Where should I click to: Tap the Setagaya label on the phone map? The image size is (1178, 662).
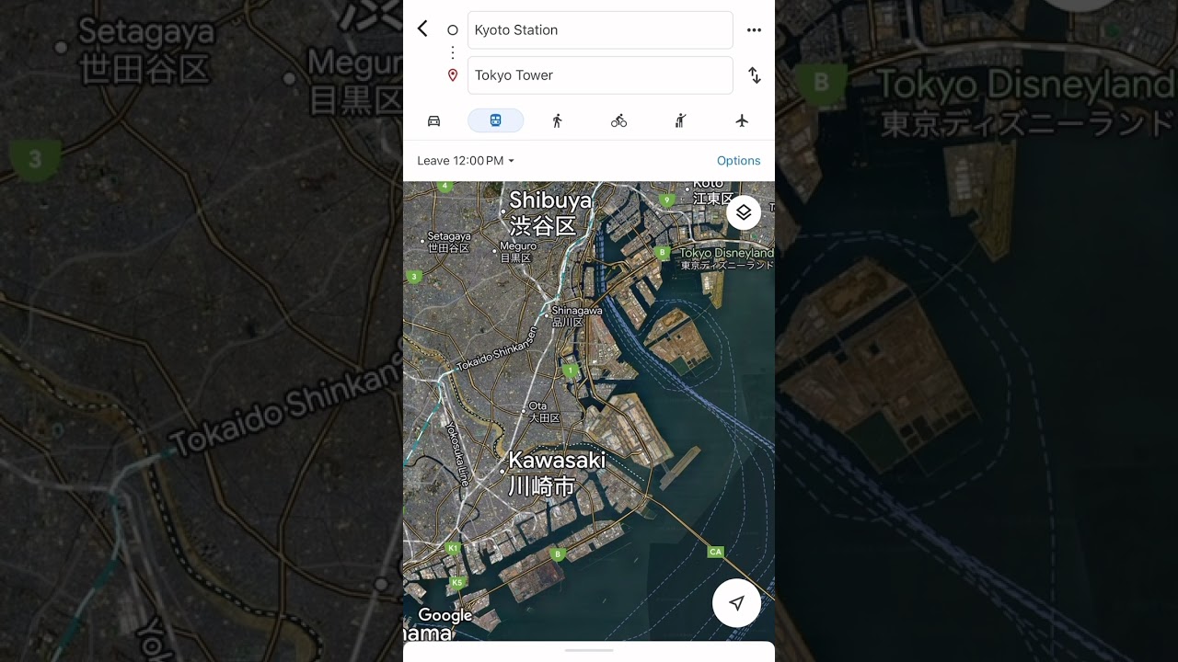tap(448, 242)
